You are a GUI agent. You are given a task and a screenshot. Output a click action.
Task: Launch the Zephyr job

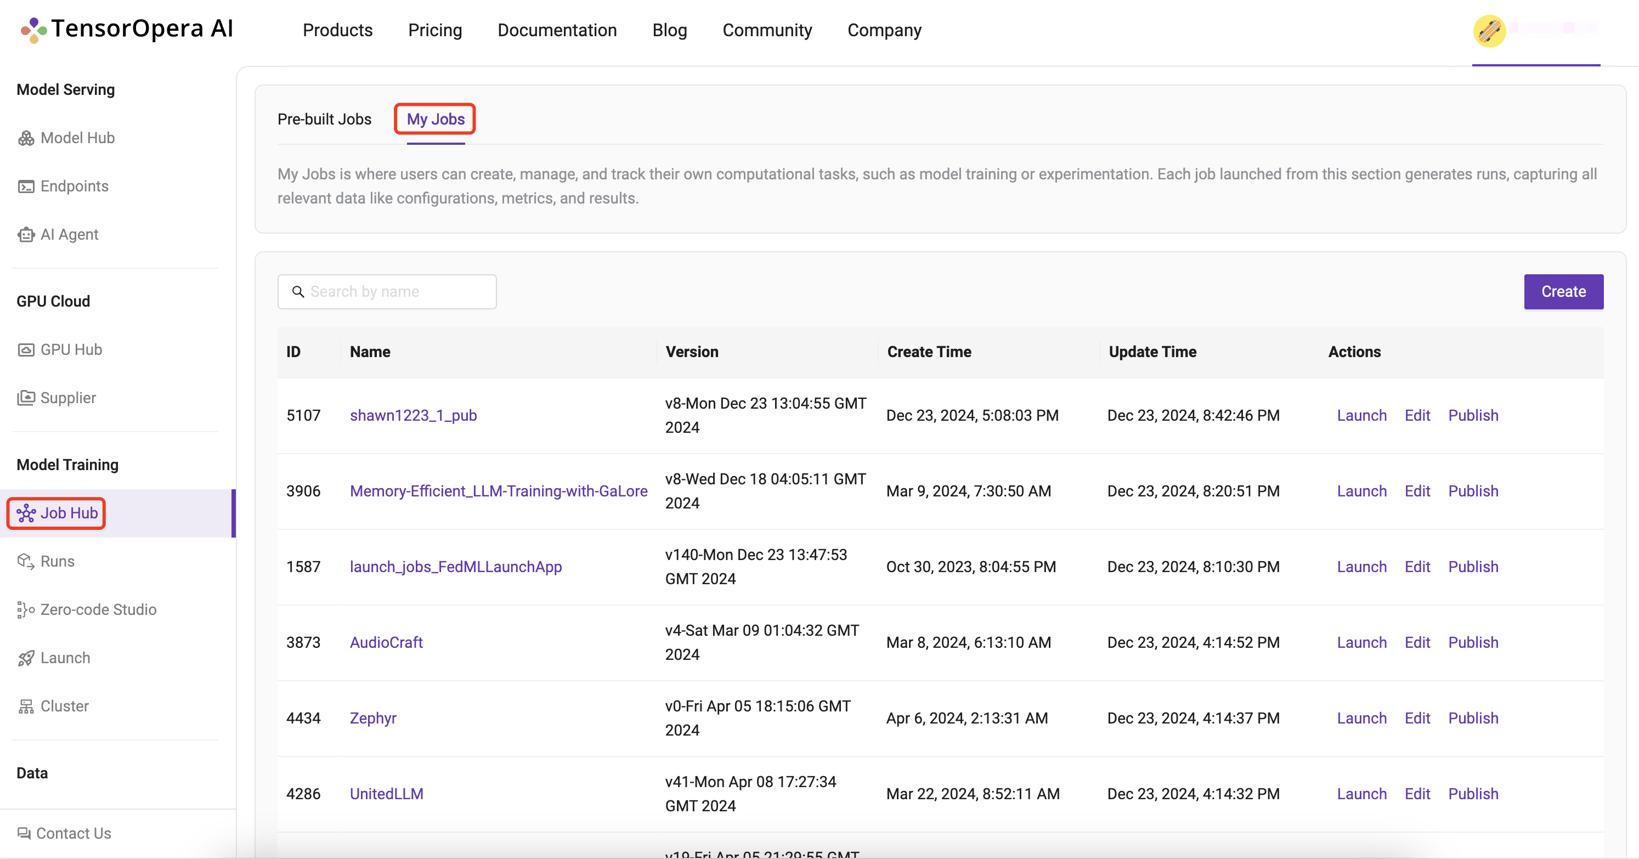[x=1361, y=719]
